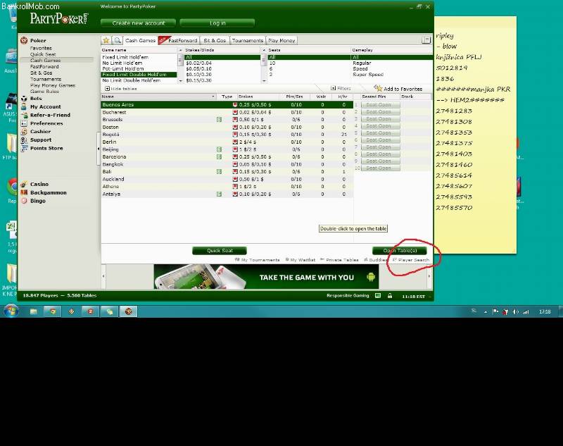
Task: Click the Preferences icon in sidebar
Action: coord(24,123)
